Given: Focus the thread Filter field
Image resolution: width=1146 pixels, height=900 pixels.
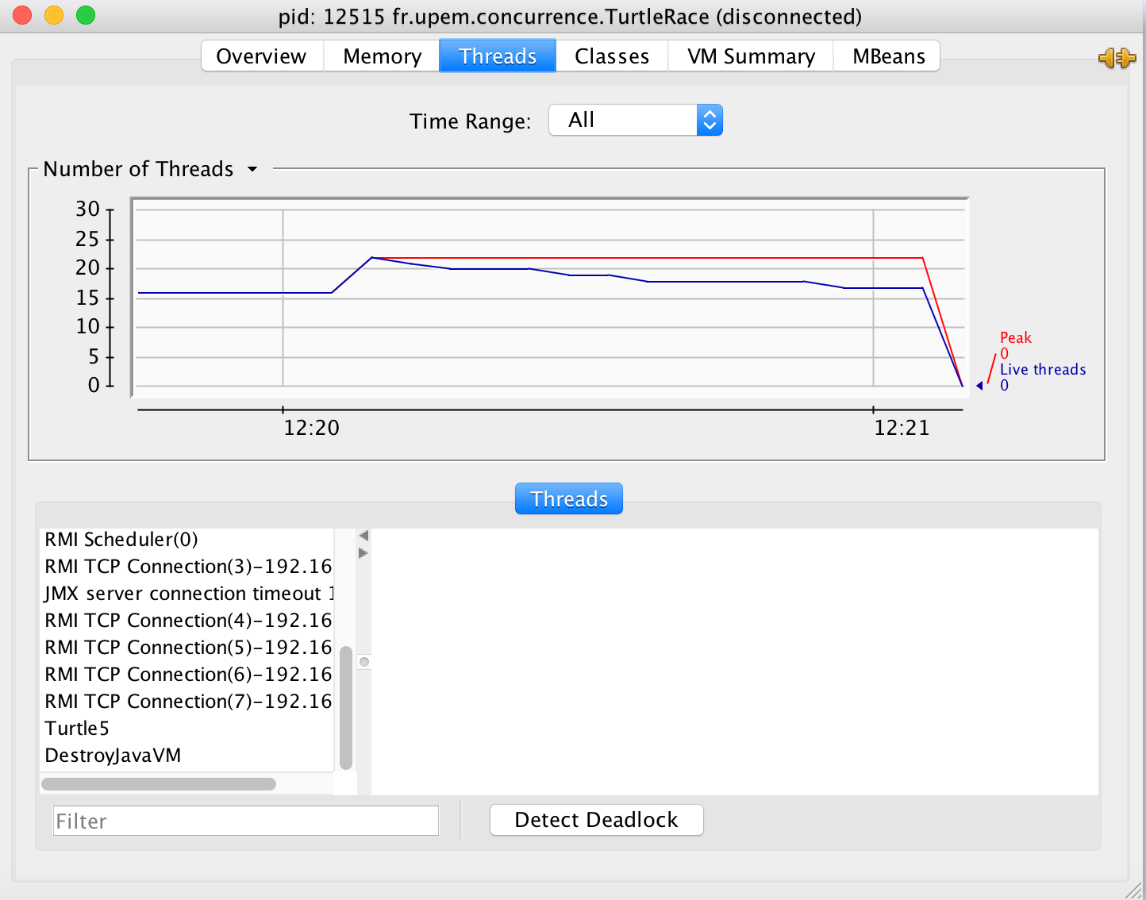Looking at the screenshot, I should tap(246, 821).
